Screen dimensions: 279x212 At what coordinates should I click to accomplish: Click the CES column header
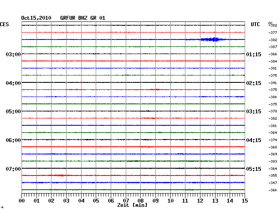pyautogui.click(x=4, y=24)
